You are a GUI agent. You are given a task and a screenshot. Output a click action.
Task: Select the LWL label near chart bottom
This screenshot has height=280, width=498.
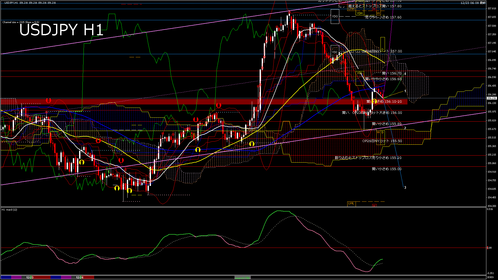click(x=351, y=204)
